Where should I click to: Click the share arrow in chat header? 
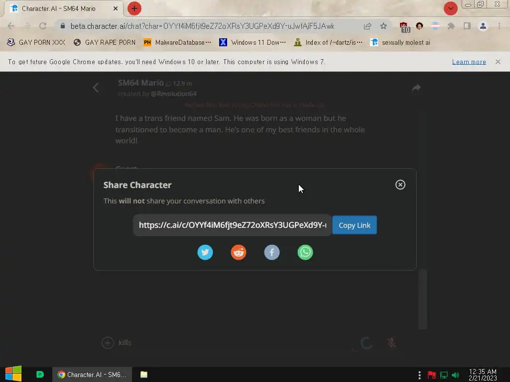pos(416,88)
